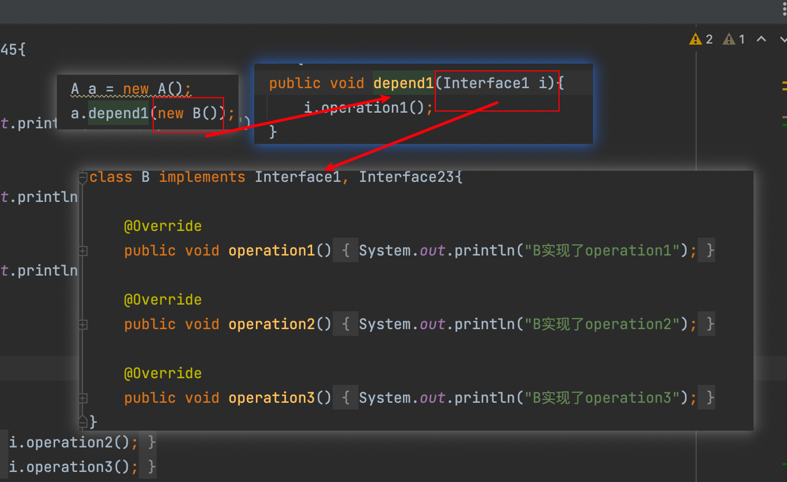Image resolution: width=787 pixels, height=482 pixels.
Task: Open the vertical three-dot options menu
Action: tap(784, 9)
